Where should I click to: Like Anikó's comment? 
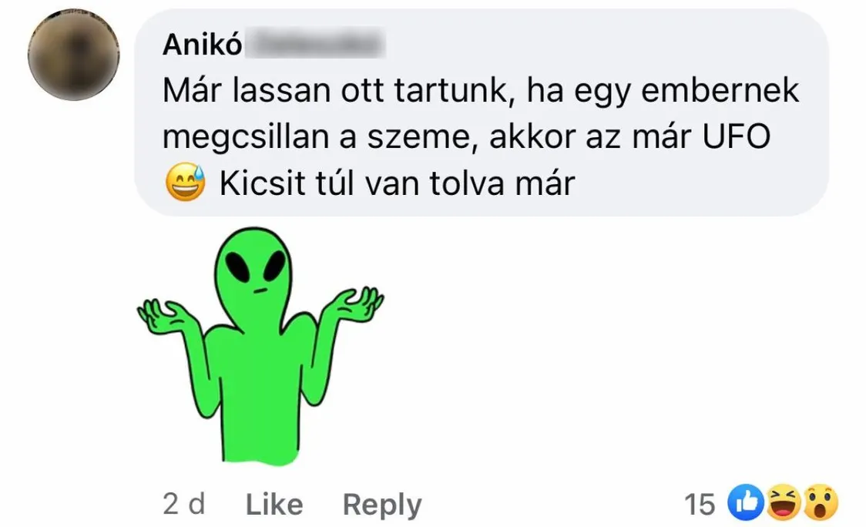pos(274,505)
